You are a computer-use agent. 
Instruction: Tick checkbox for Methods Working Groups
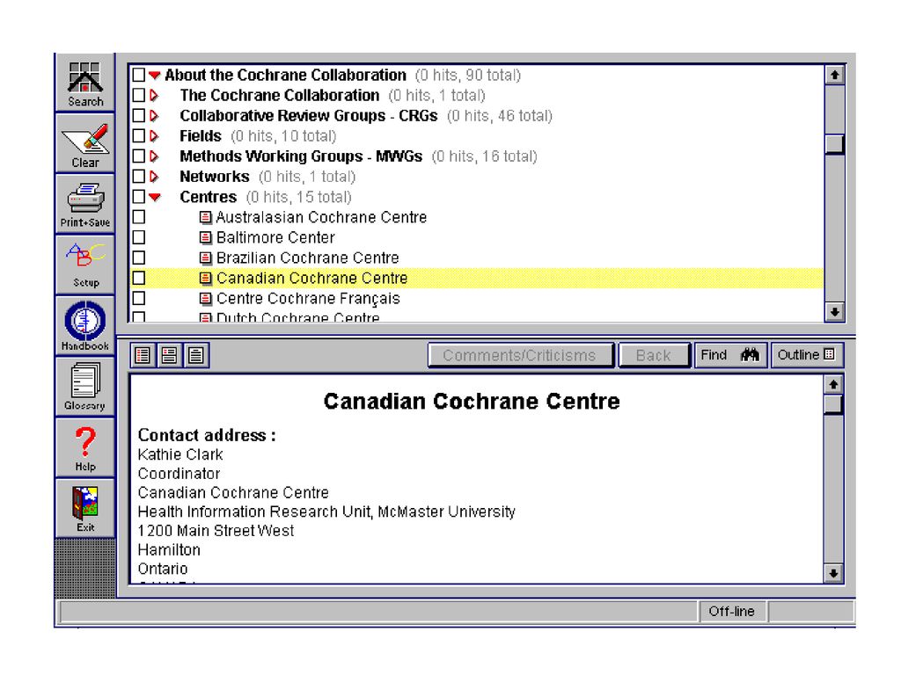[x=138, y=156]
